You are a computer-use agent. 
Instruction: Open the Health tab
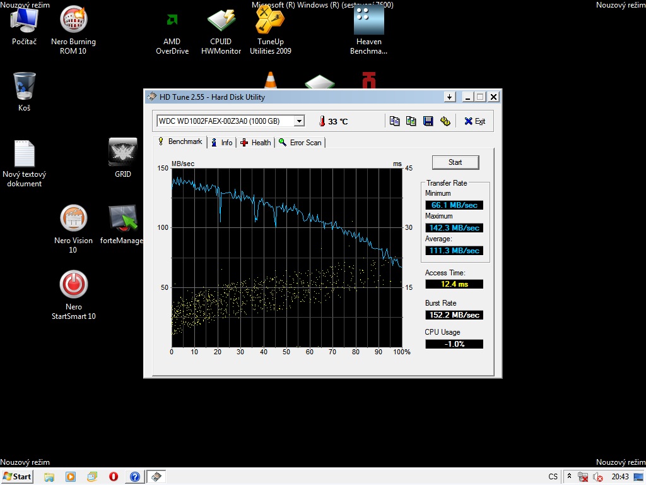coord(255,143)
